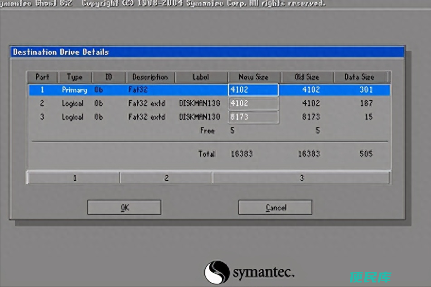Click the Total Old Size value 16383

tap(309, 154)
